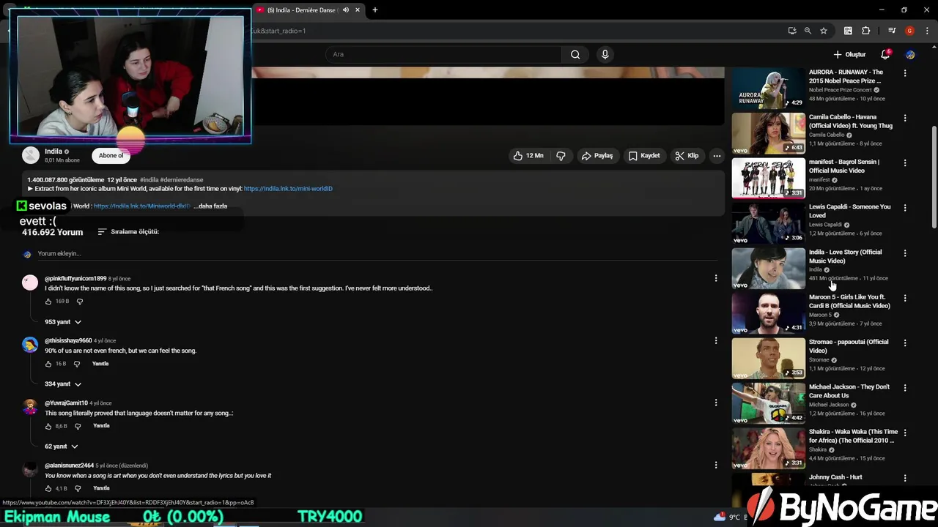This screenshot has height=527, width=938.
Task: Click the Yorum ekleyin comment field
Action: click(377, 253)
